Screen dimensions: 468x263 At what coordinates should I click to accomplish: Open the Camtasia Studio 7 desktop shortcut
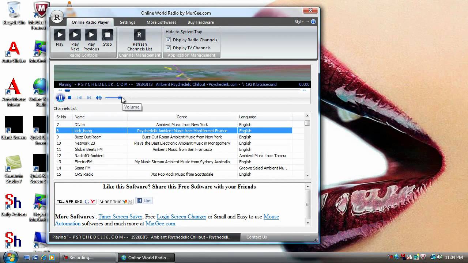click(14, 169)
